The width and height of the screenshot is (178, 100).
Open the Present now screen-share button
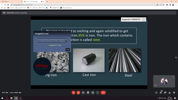pyautogui.click(x=93, y=92)
